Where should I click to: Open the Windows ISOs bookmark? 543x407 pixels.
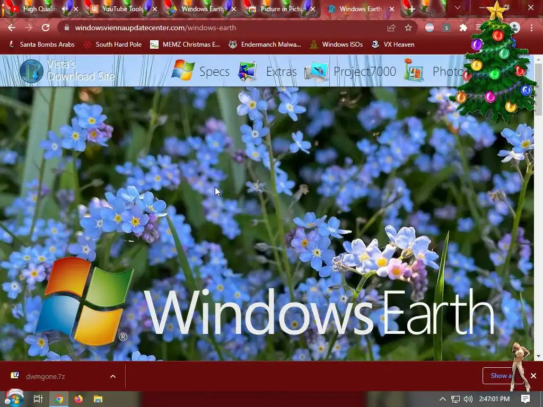coord(337,45)
